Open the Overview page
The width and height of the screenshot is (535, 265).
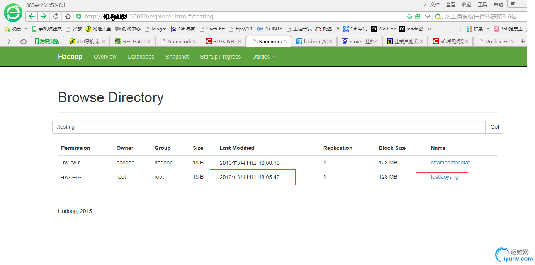click(x=105, y=57)
